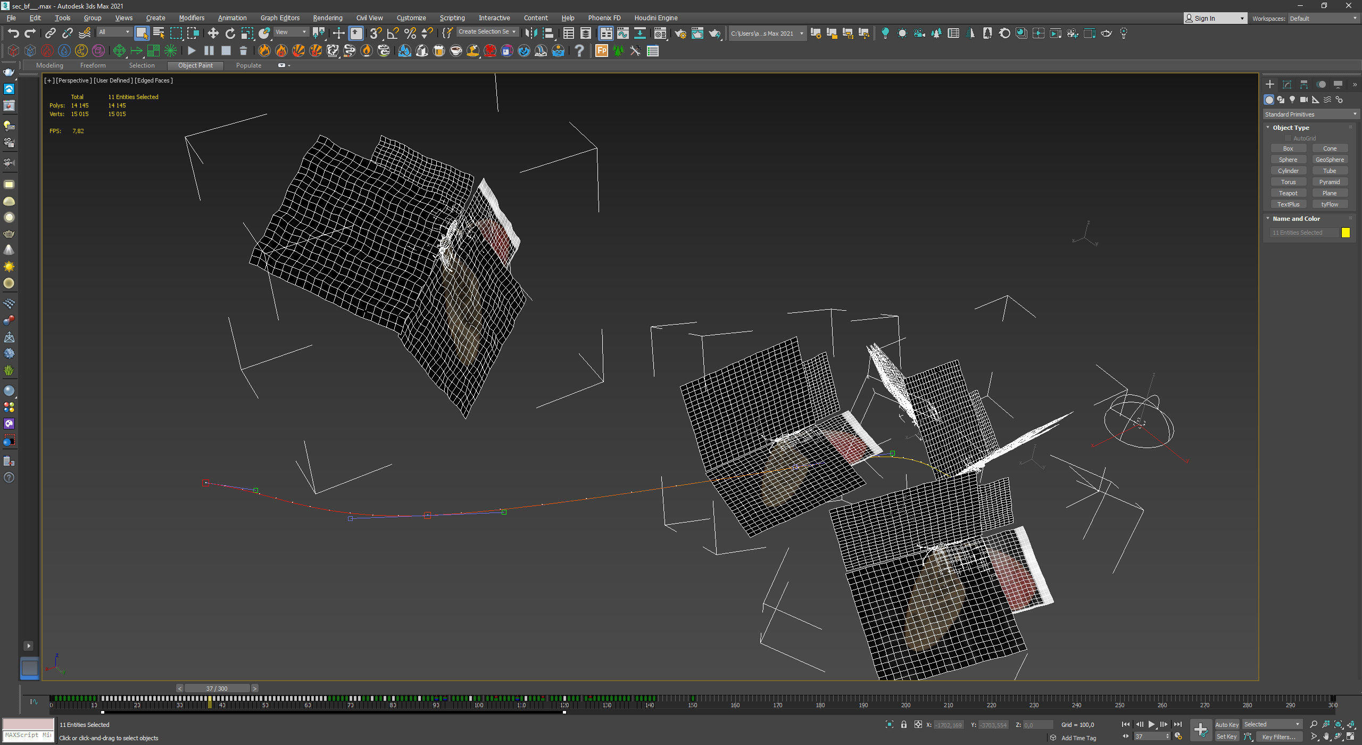Open Key Filters dialog
This screenshot has width=1362, height=745.
pos(1278,737)
